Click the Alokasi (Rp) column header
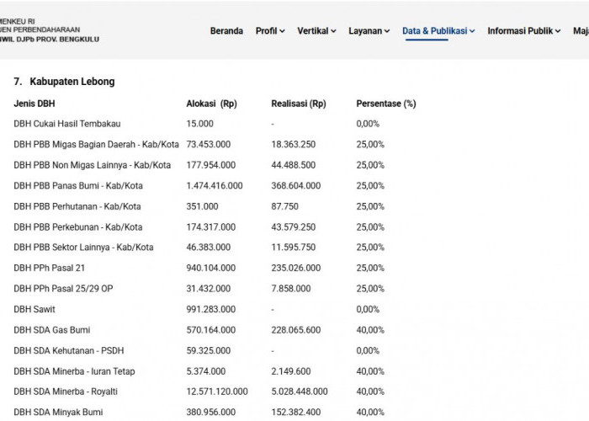 [211, 104]
